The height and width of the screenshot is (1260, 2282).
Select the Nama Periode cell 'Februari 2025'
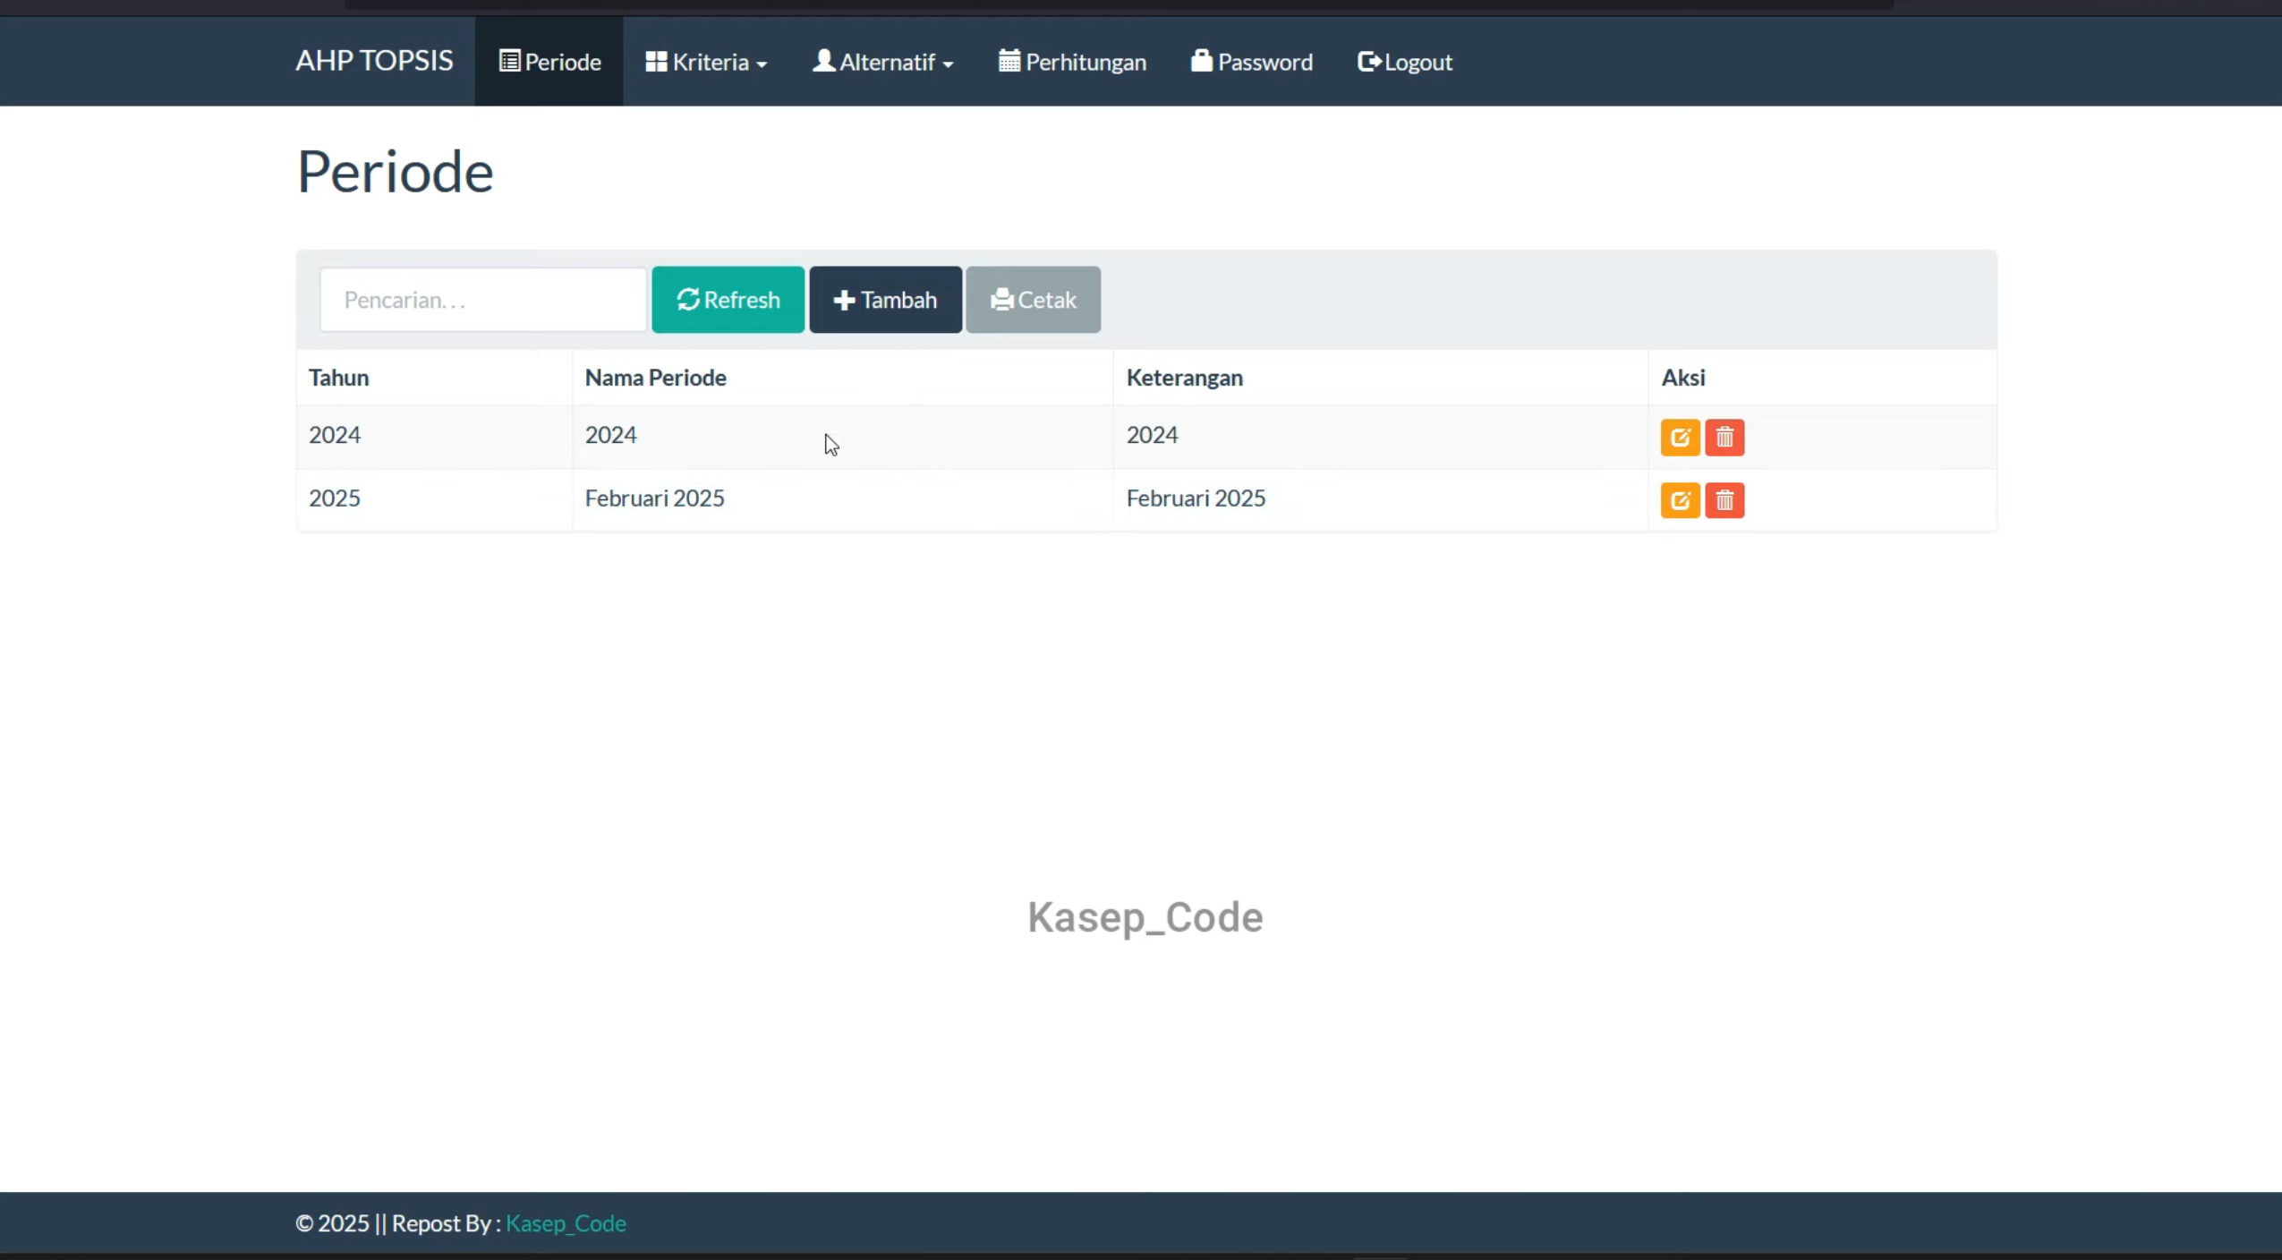pyautogui.click(x=843, y=498)
